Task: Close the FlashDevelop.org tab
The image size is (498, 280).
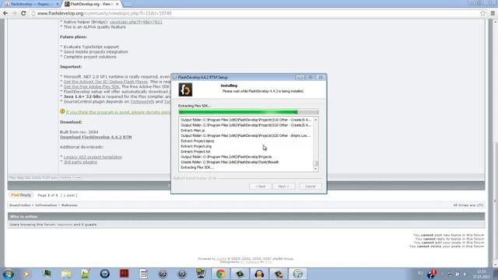Action: 117,4
